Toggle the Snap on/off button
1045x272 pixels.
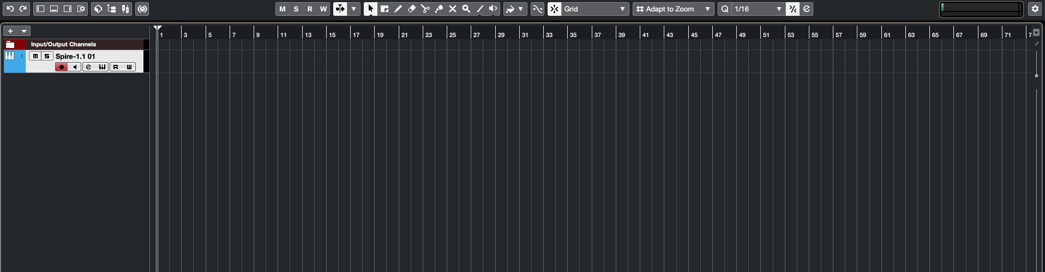point(555,9)
